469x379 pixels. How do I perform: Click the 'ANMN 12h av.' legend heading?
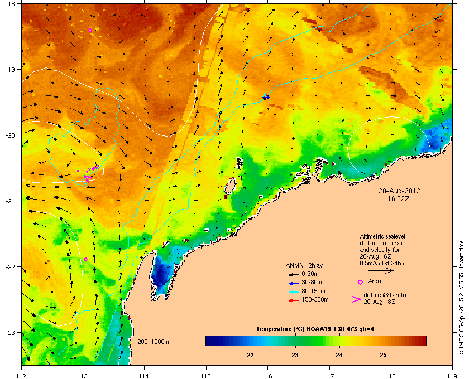click(305, 265)
